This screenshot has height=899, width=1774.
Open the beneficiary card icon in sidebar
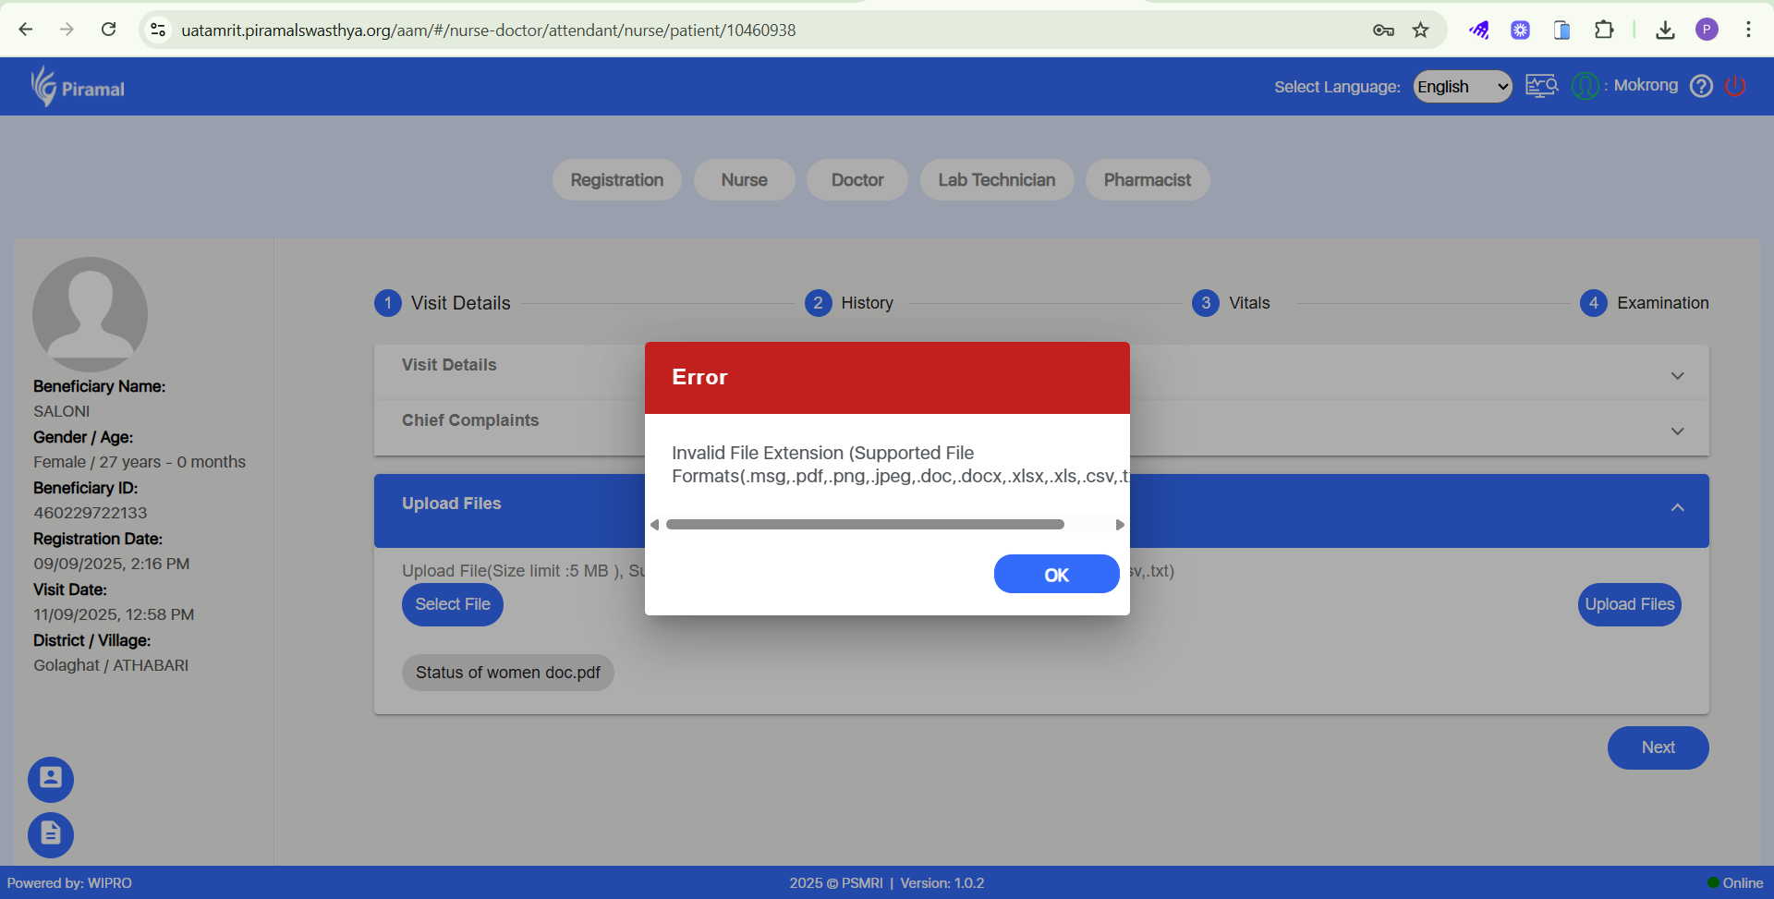(51, 779)
